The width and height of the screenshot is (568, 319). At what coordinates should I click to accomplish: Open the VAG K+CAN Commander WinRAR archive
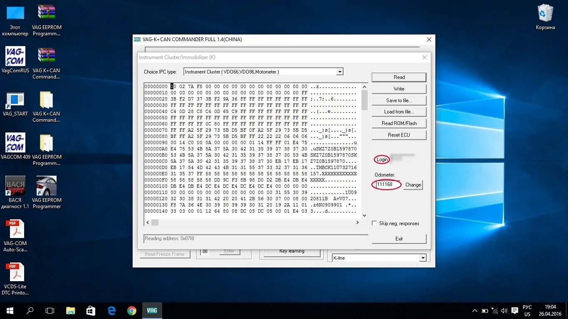[47, 63]
